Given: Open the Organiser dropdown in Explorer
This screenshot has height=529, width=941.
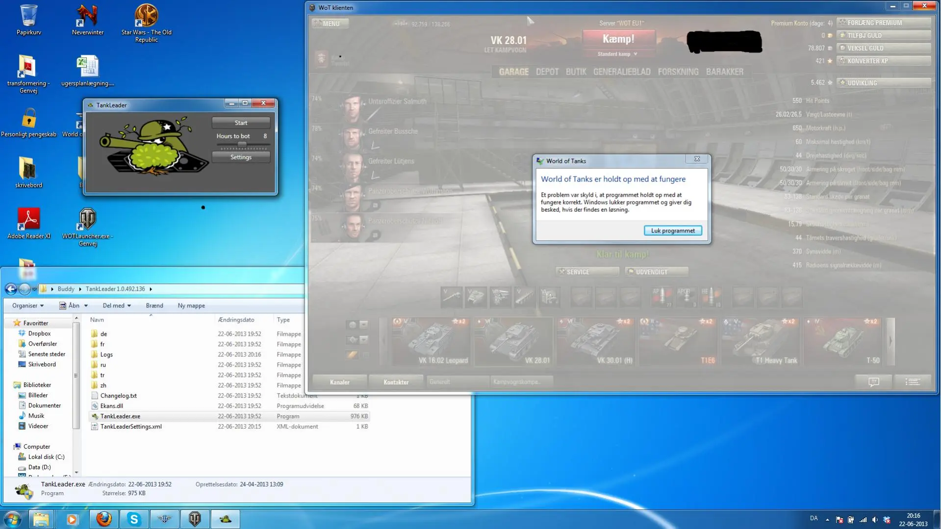Looking at the screenshot, I should click(28, 305).
